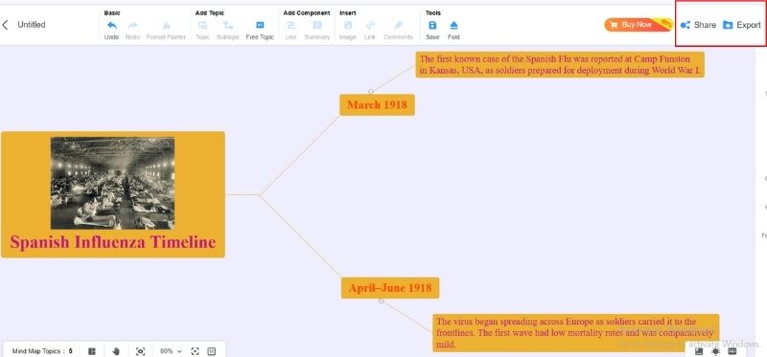767x357 pixels.
Task: Click the center map target icon
Action: coord(195,351)
